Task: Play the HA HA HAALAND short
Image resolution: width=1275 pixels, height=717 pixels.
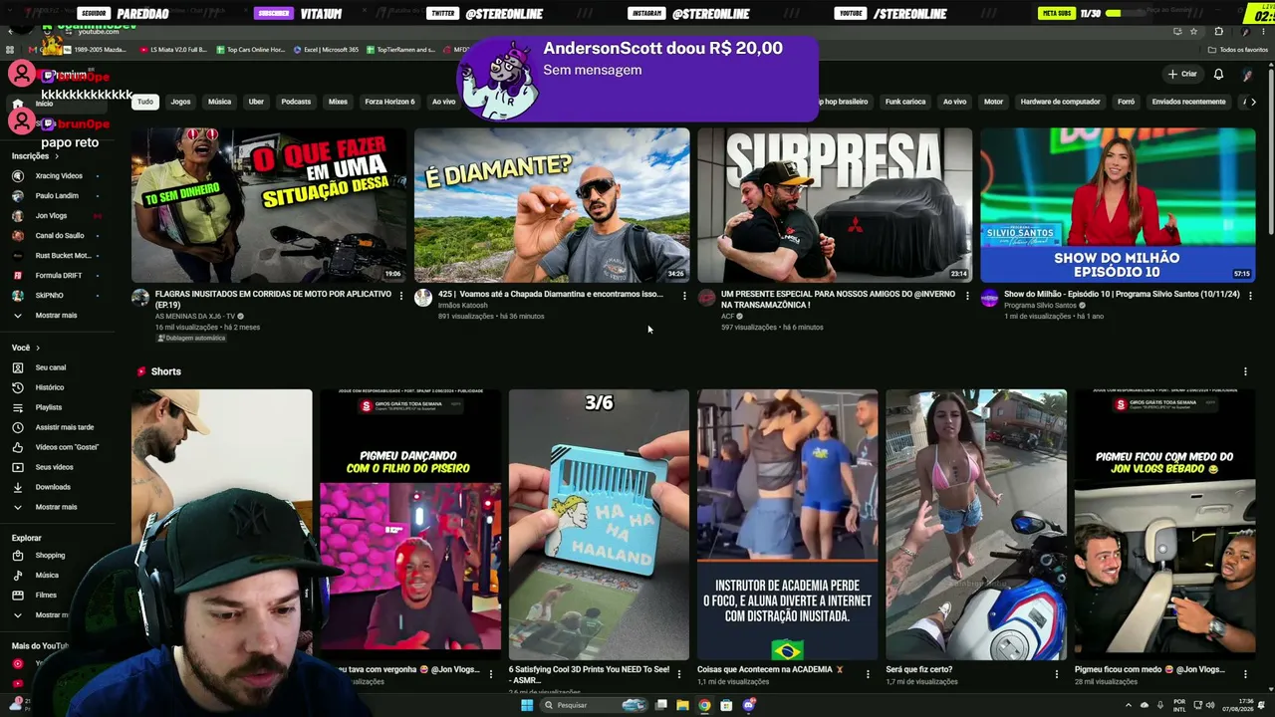Action: pyautogui.click(x=599, y=525)
